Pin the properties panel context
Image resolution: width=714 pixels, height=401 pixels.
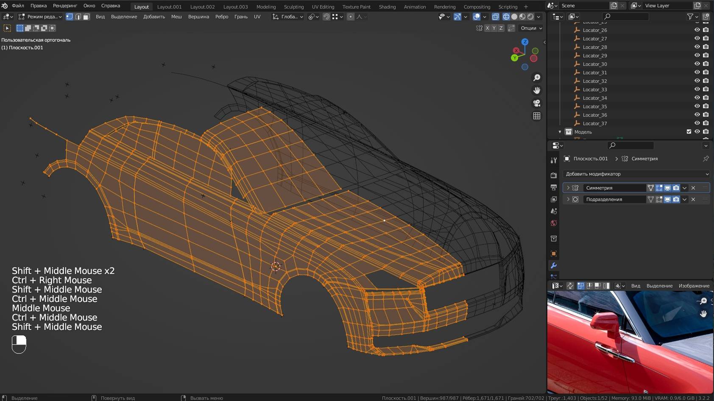click(x=706, y=159)
